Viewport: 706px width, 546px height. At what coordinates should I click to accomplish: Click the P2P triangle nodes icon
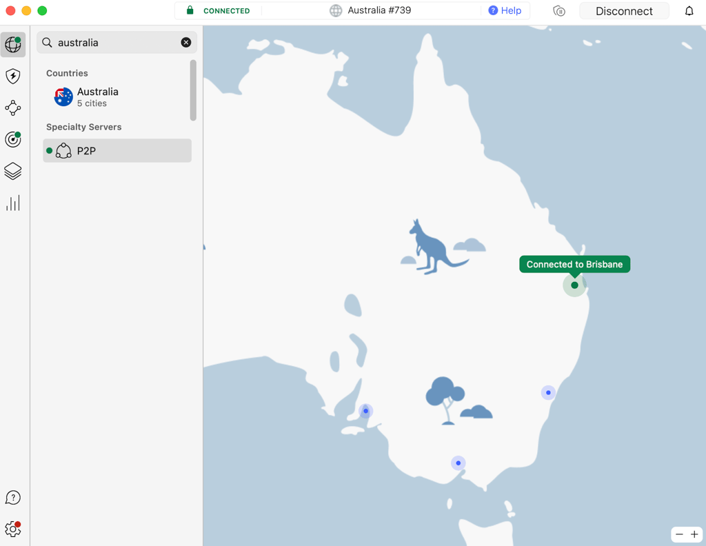[x=63, y=150]
